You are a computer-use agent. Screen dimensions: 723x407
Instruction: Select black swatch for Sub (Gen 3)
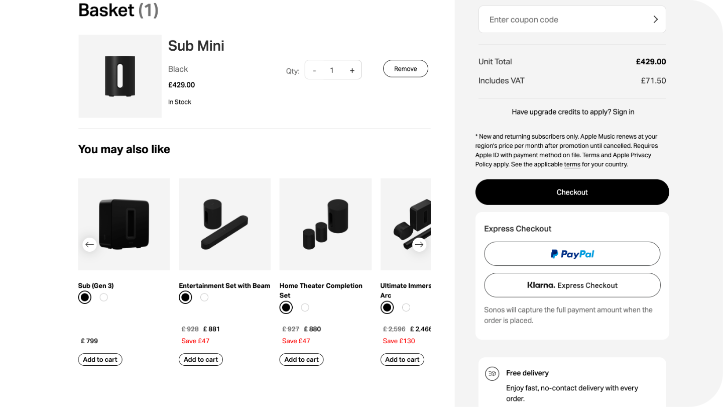(x=85, y=297)
